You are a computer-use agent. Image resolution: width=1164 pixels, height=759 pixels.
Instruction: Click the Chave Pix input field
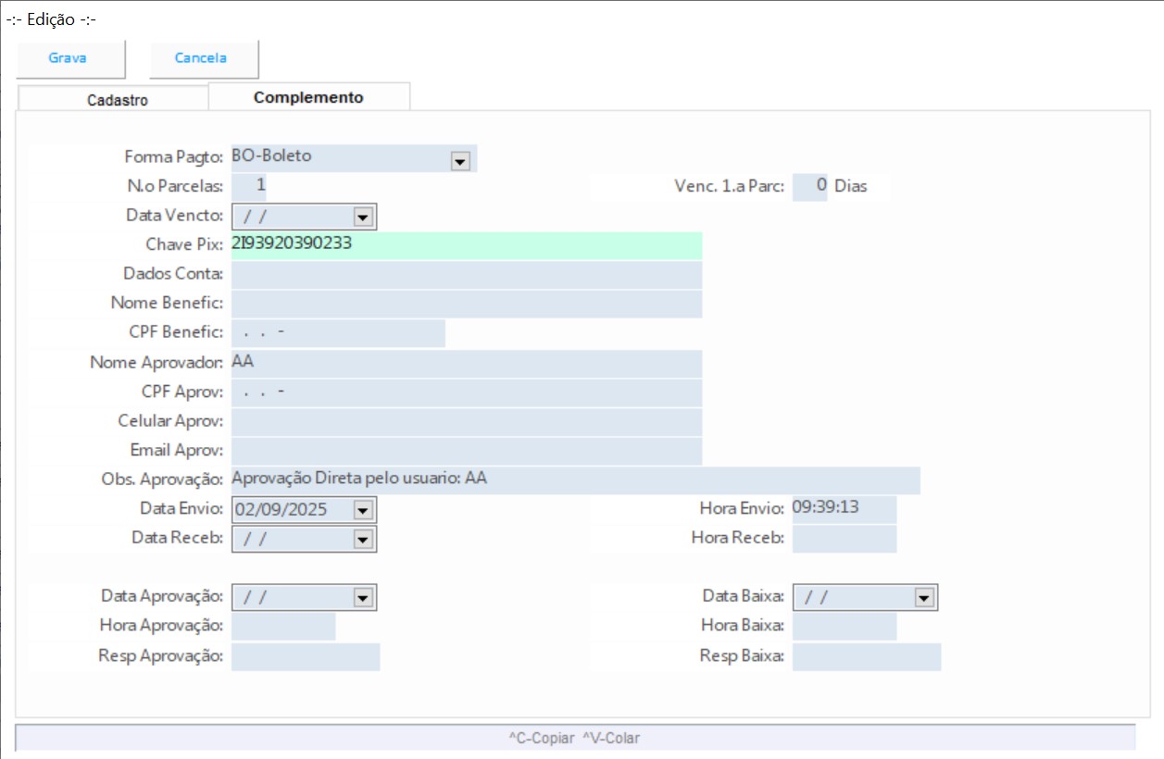466,245
